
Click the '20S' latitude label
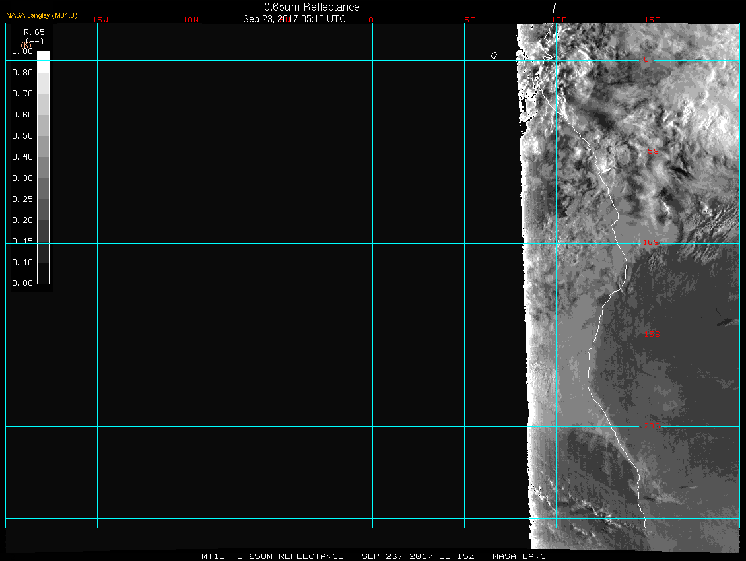(x=652, y=426)
